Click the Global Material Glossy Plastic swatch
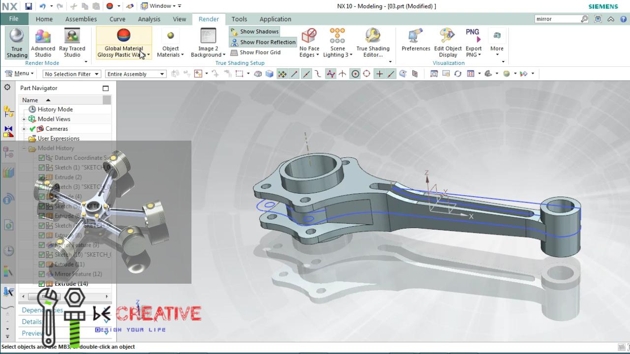Screen dimensions: 630x354 point(124,36)
